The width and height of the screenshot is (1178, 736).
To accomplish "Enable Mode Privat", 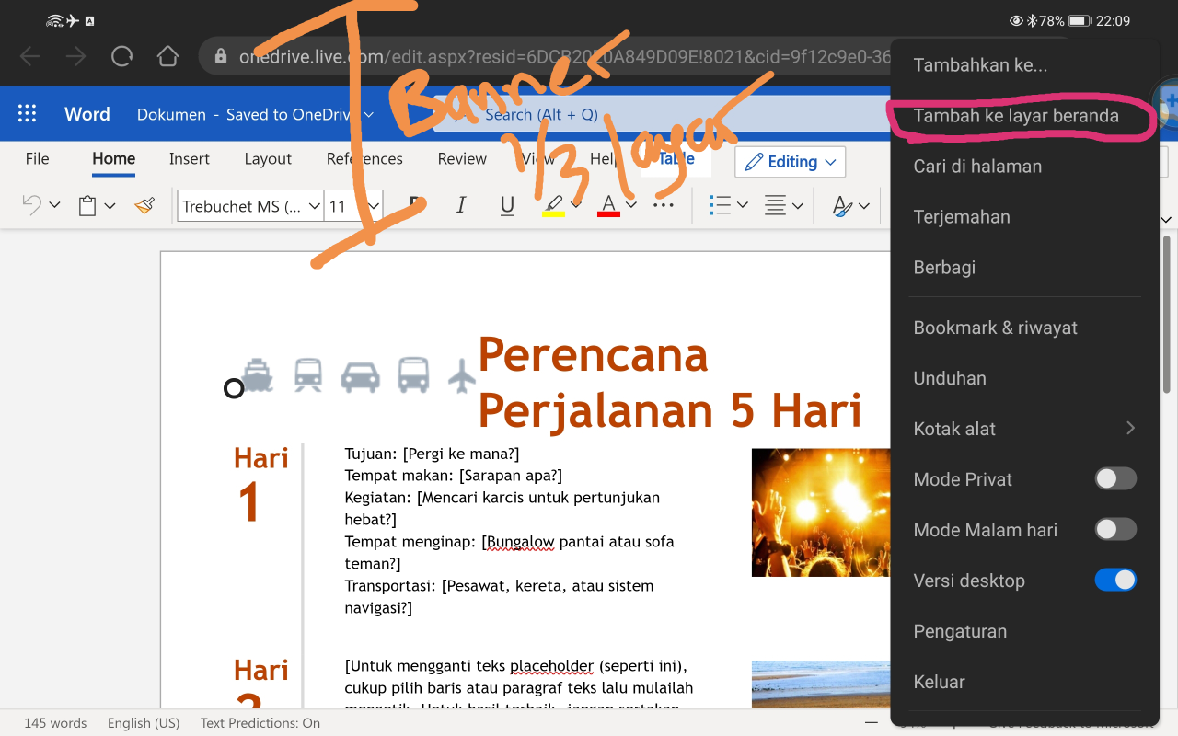I will [1114, 478].
